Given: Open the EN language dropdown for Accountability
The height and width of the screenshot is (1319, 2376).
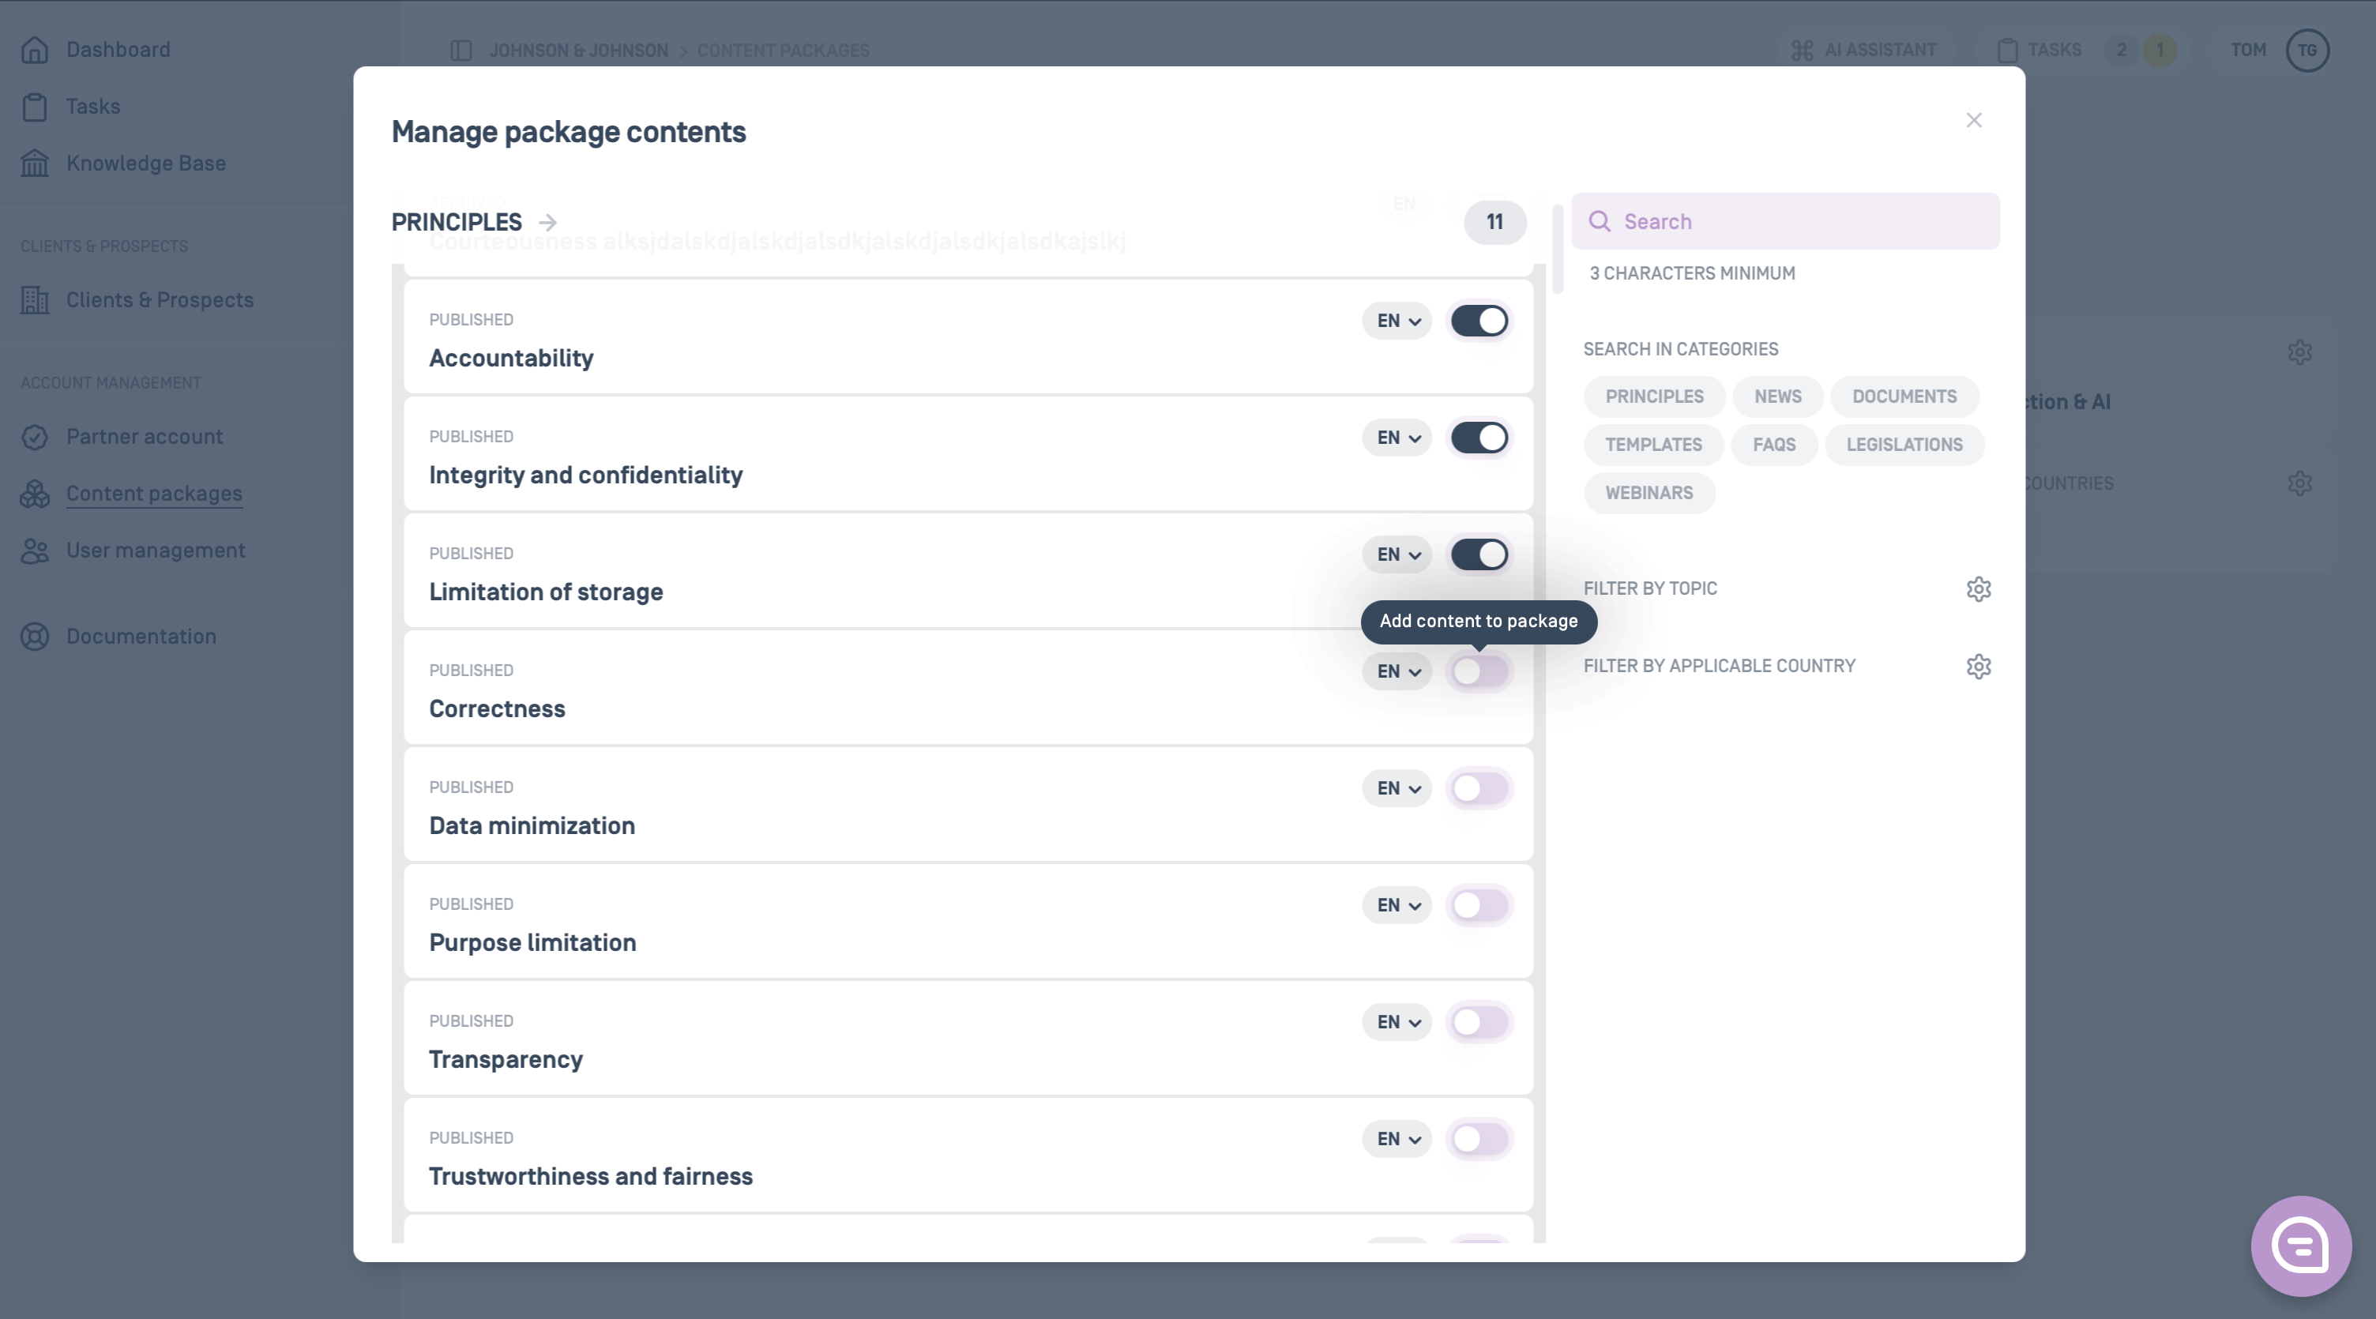Looking at the screenshot, I should click(1397, 321).
